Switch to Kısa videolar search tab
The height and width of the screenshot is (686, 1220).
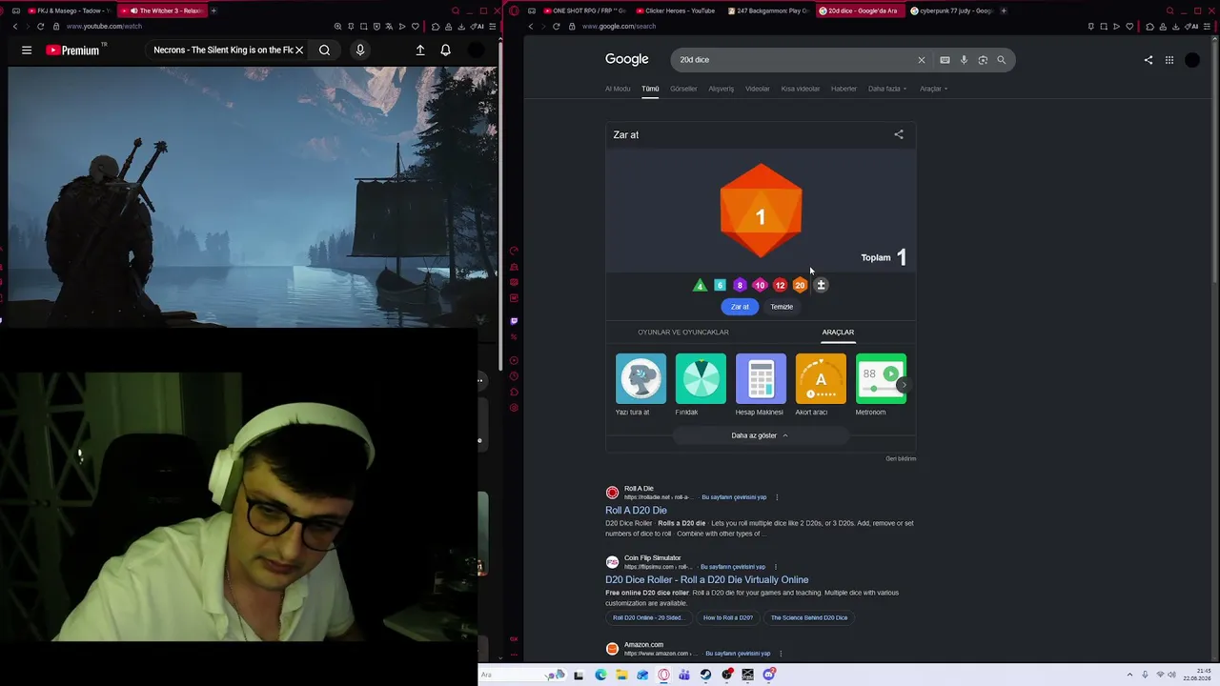pos(801,89)
